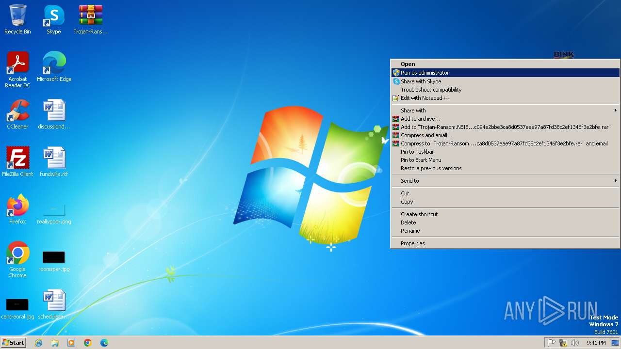621x349 pixels.
Task: Launch CCleaner from the desktop
Action: (x=17, y=114)
